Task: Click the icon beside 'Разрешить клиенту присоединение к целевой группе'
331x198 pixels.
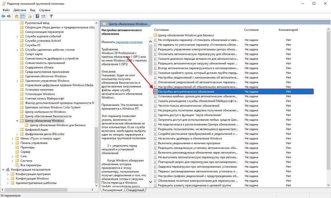Action: [155, 185]
